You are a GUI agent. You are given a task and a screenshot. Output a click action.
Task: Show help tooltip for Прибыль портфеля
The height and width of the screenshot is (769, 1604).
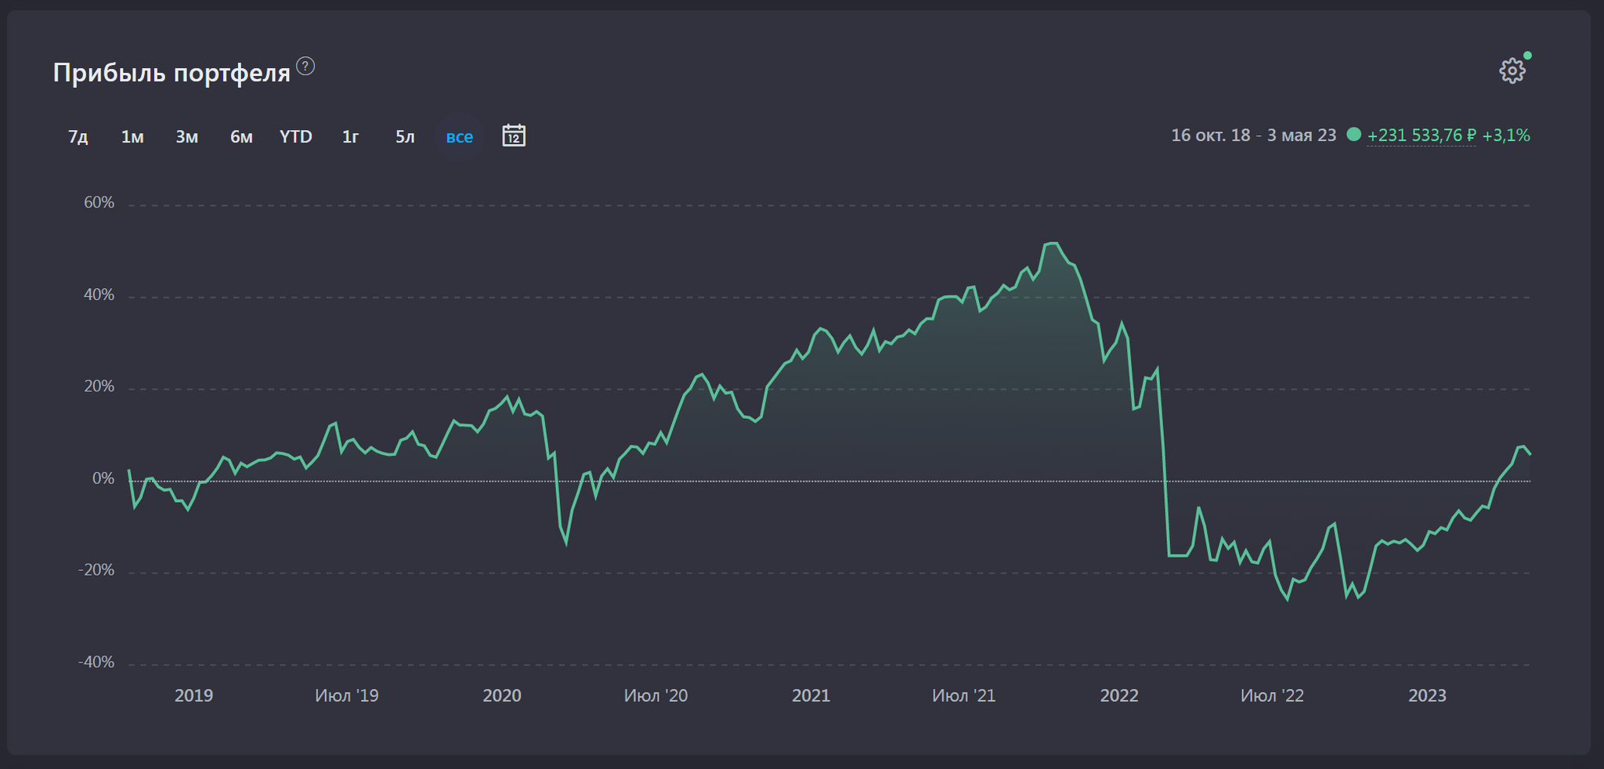click(x=305, y=67)
